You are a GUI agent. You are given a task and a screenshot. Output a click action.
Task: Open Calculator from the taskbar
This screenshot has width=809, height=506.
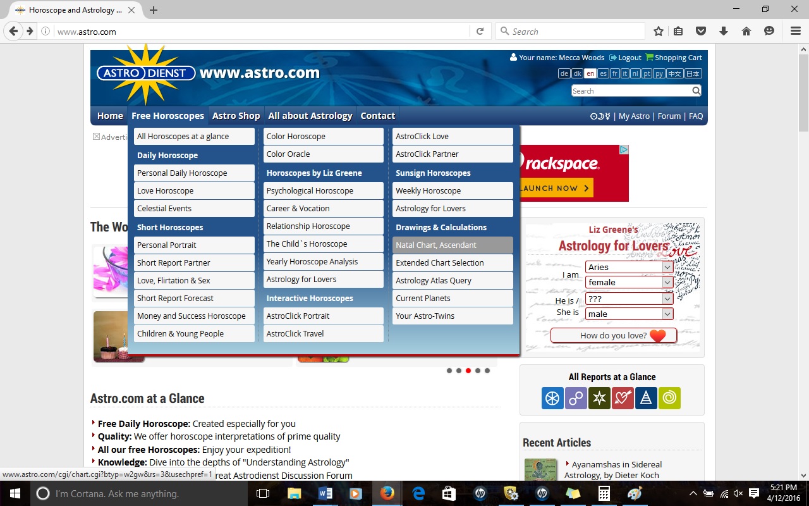click(x=604, y=493)
